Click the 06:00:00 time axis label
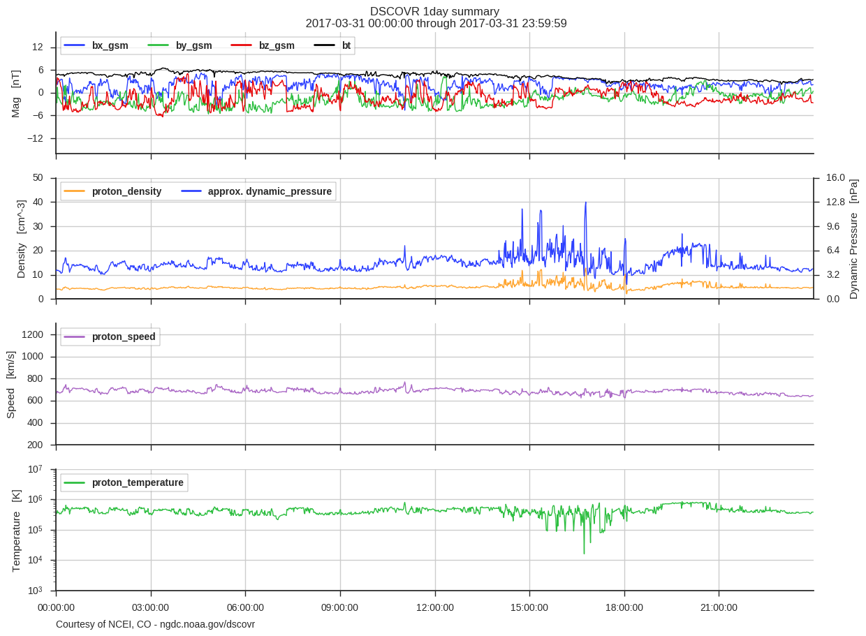Screen dimensions: 866x636 tap(245, 607)
